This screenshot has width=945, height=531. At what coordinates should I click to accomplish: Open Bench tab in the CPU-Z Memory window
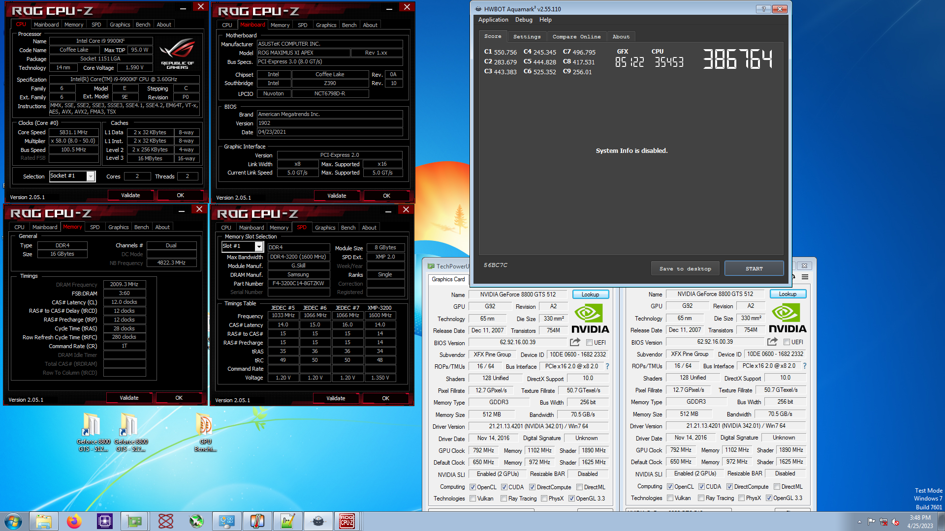141,227
